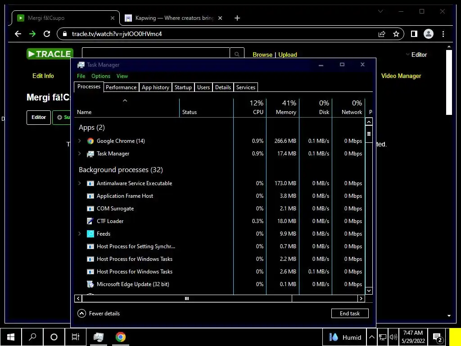Click the Google Chrome icon in Task Manager's process list
Screen dimensions: 461x346
(90, 141)
